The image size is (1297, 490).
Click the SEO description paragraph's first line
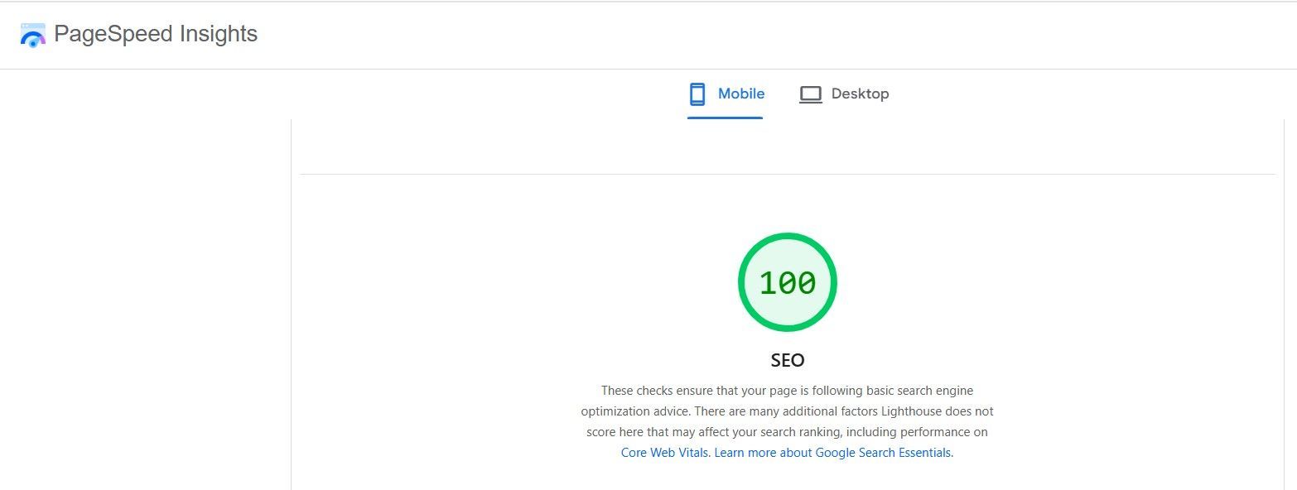(x=787, y=391)
